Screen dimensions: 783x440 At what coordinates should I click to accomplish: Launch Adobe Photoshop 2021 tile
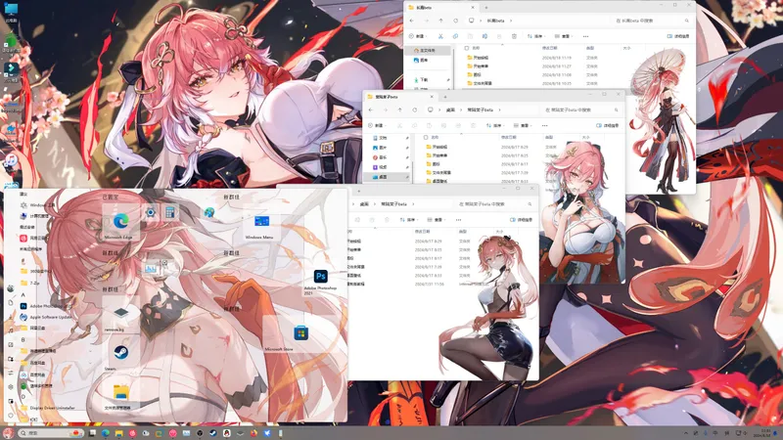(320, 280)
